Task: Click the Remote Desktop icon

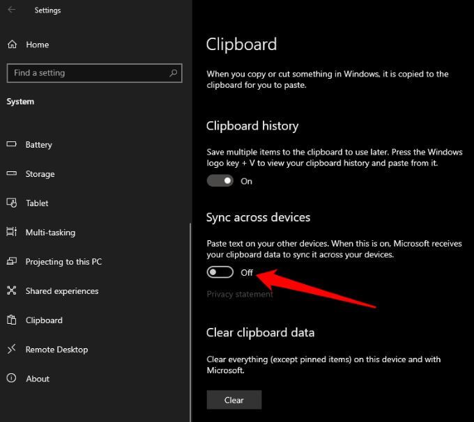Action: click(x=11, y=349)
